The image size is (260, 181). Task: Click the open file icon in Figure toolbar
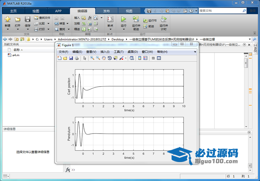pyautogui.click(x=65, y=58)
